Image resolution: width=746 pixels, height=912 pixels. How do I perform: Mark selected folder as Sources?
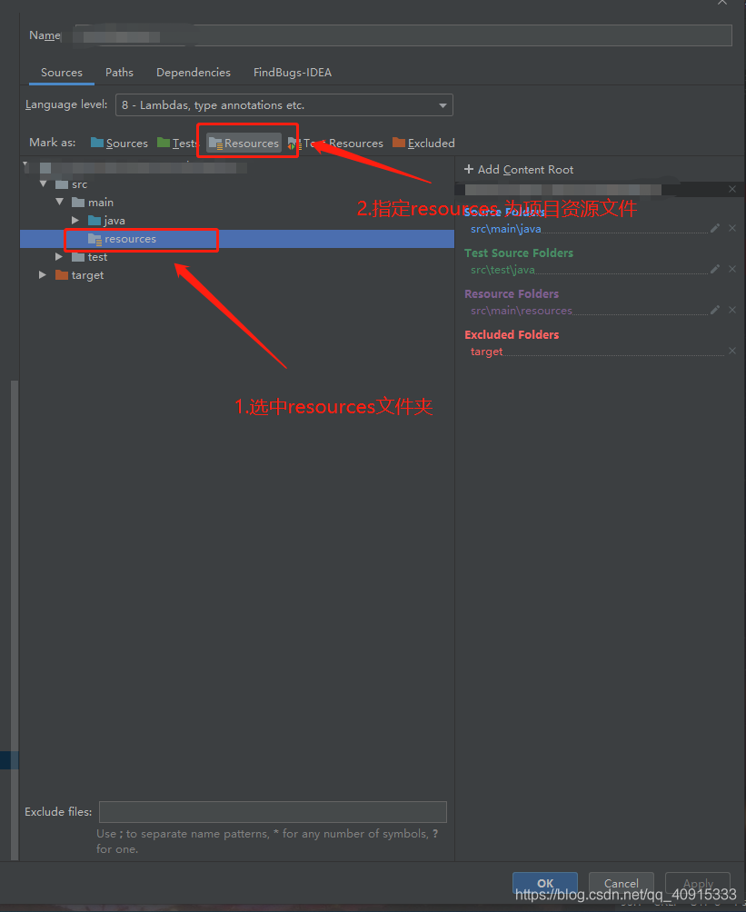tap(121, 143)
